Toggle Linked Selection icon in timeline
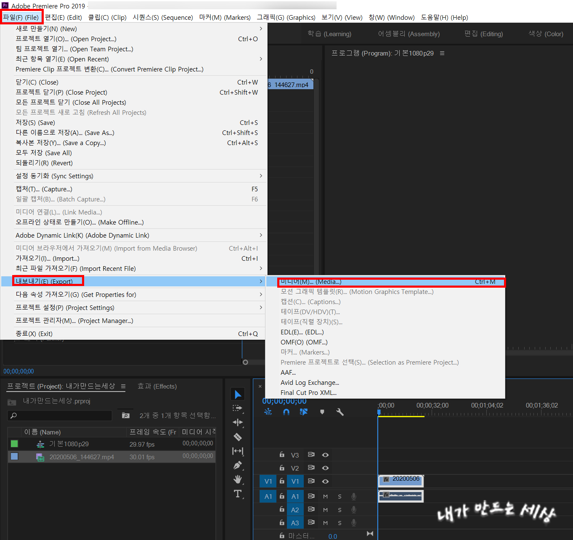 point(304,412)
